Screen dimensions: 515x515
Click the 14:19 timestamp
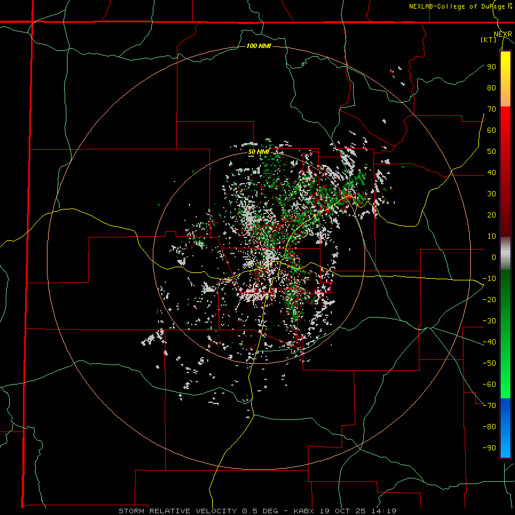[x=383, y=511]
